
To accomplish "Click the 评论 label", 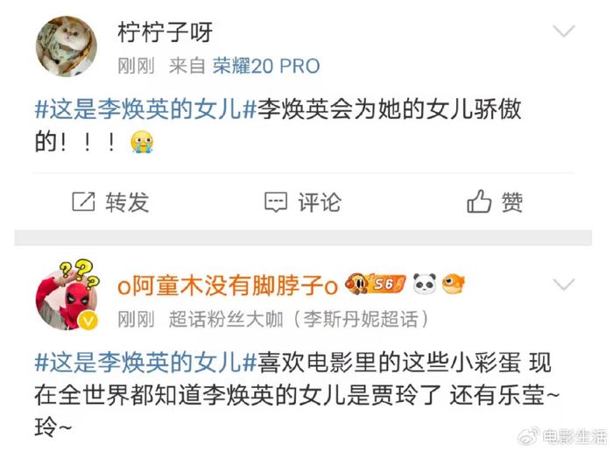I will pyautogui.click(x=320, y=202).
